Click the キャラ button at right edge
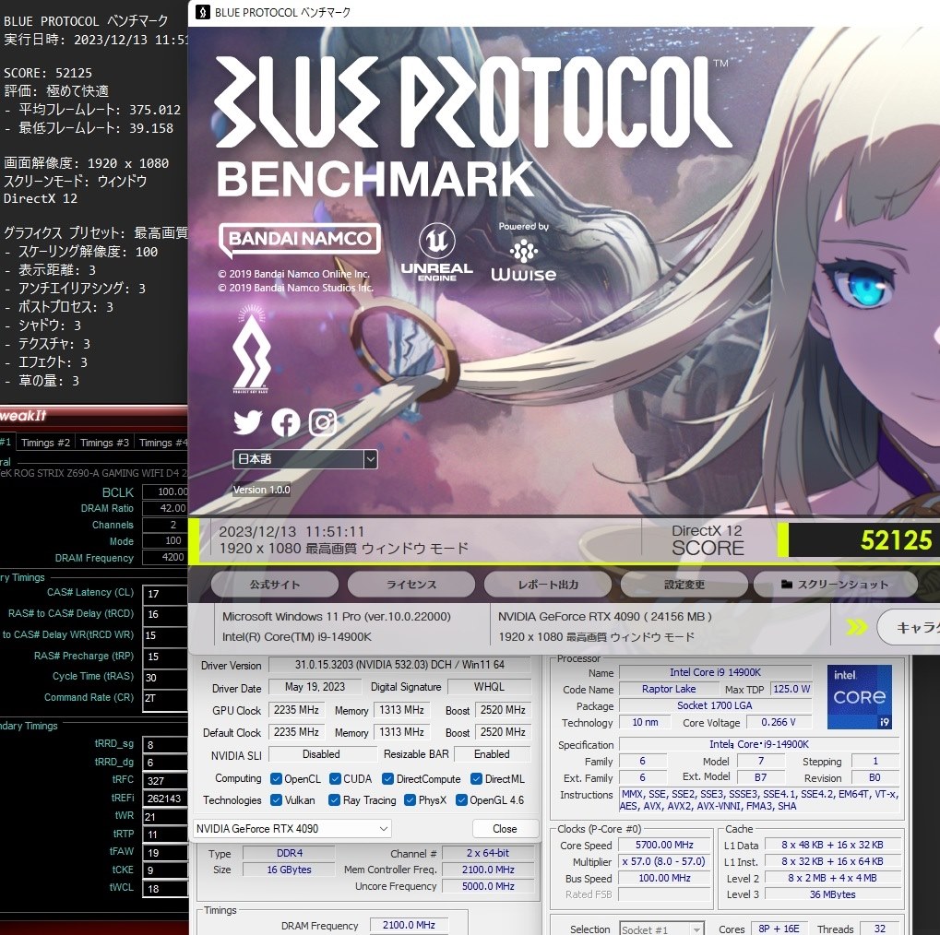This screenshot has height=935, width=940. (x=909, y=628)
